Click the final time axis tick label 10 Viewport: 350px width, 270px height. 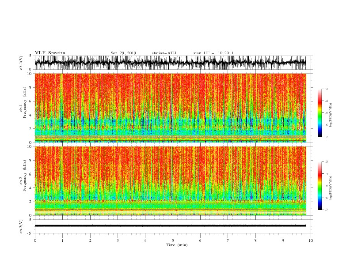coord(311,240)
